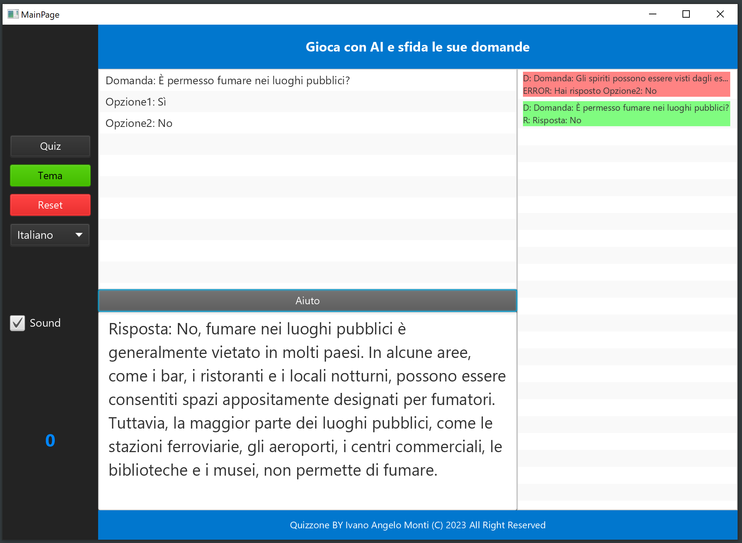Viewport: 742px width, 543px height.
Task: Maximize the MainPage window
Action: coord(686,14)
